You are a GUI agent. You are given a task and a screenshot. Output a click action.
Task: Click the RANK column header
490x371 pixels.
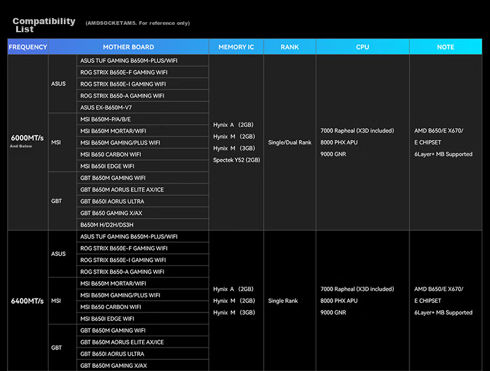tap(290, 47)
